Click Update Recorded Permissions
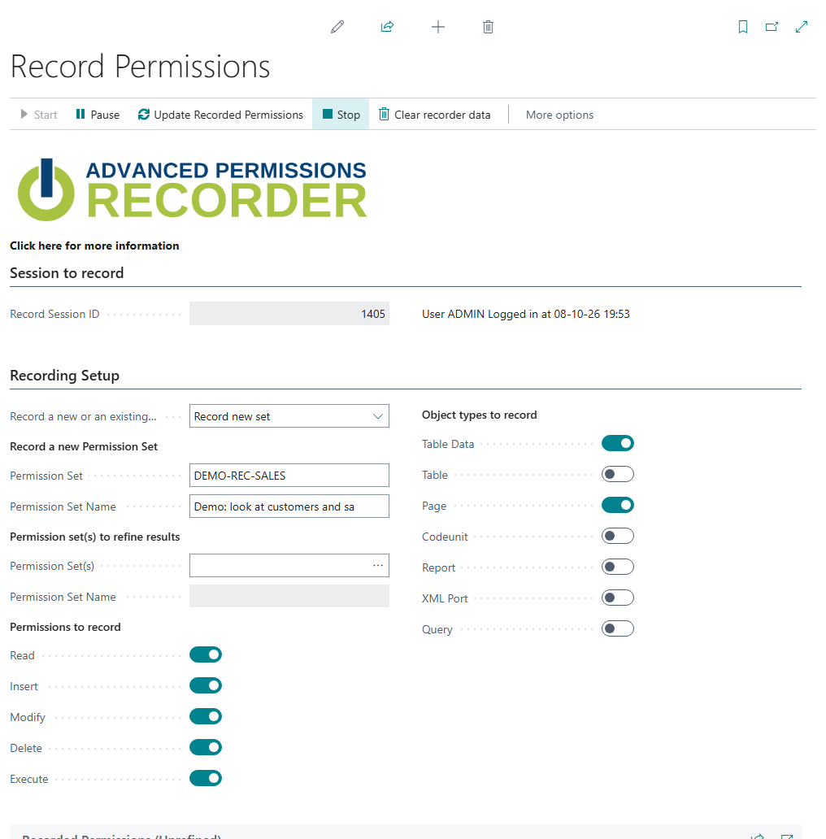The height and width of the screenshot is (839, 826). click(x=220, y=115)
